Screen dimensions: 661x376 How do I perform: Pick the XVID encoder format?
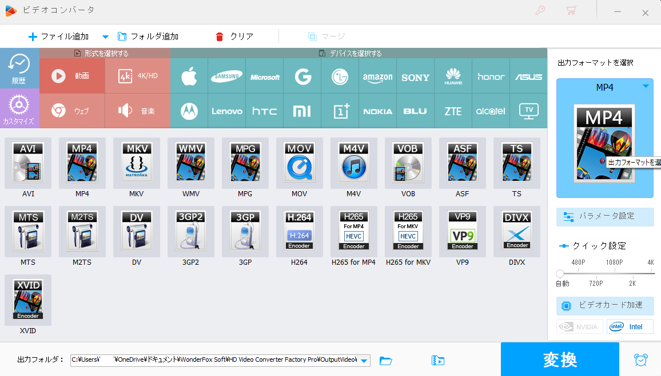pyautogui.click(x=28, y=300)
